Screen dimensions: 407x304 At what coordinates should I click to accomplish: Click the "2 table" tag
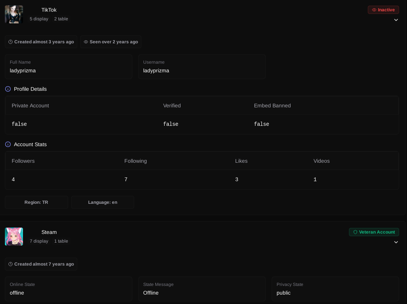61,19
